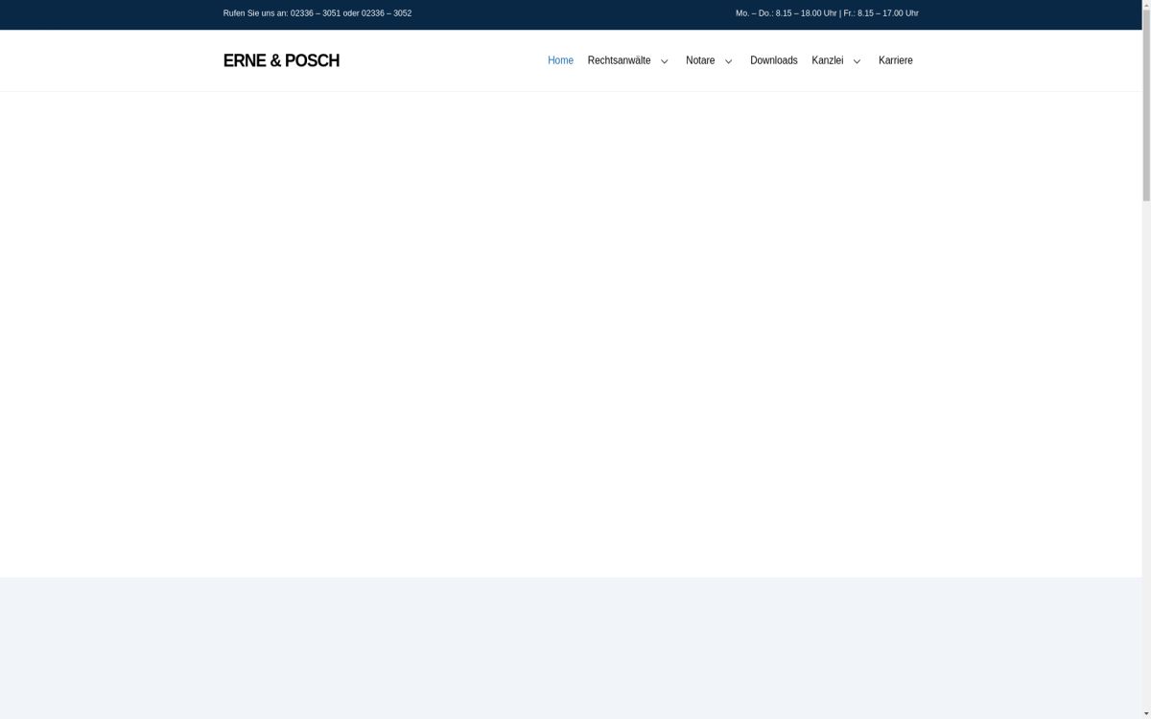The width and height of the screenshot is (1151, 719).
Task: Navigate to the Karriere page
Action: 895,60
